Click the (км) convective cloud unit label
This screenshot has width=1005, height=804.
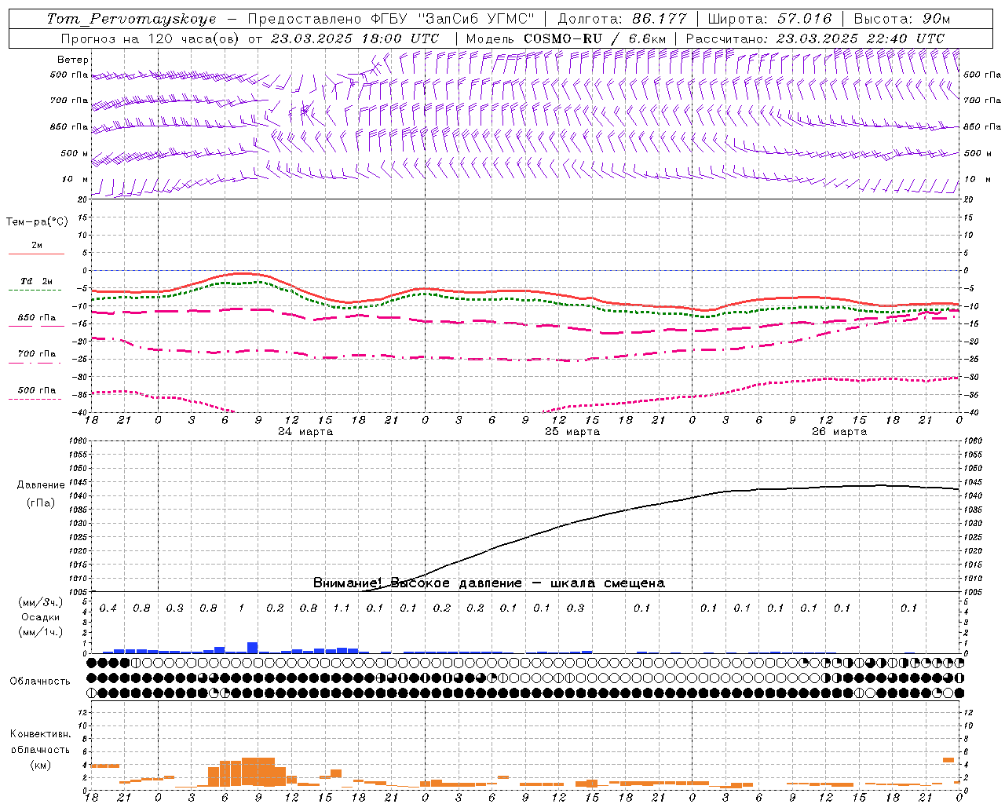40,765
